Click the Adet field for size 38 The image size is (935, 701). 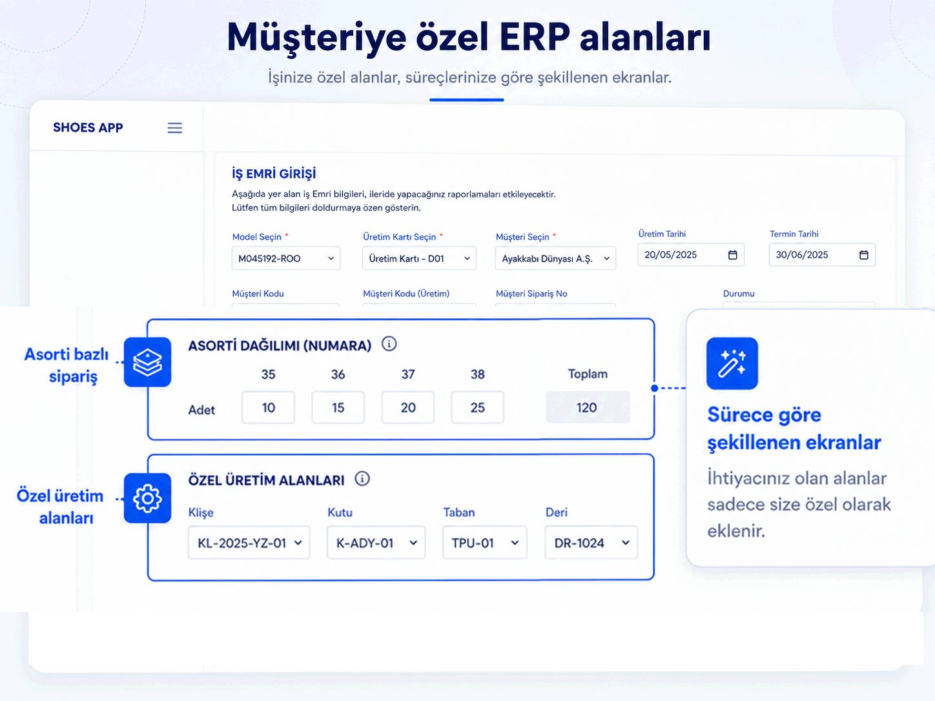coord(477,407)
